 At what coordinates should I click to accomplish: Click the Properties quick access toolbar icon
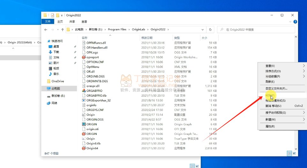click(52, 15)
